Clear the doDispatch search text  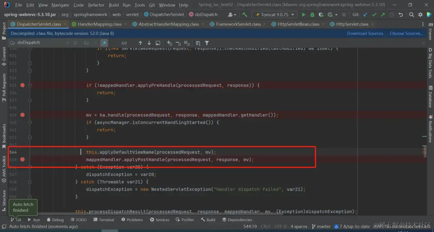[67, 43]
